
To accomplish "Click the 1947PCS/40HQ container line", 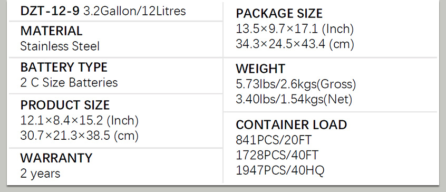I will click(280, 171).
